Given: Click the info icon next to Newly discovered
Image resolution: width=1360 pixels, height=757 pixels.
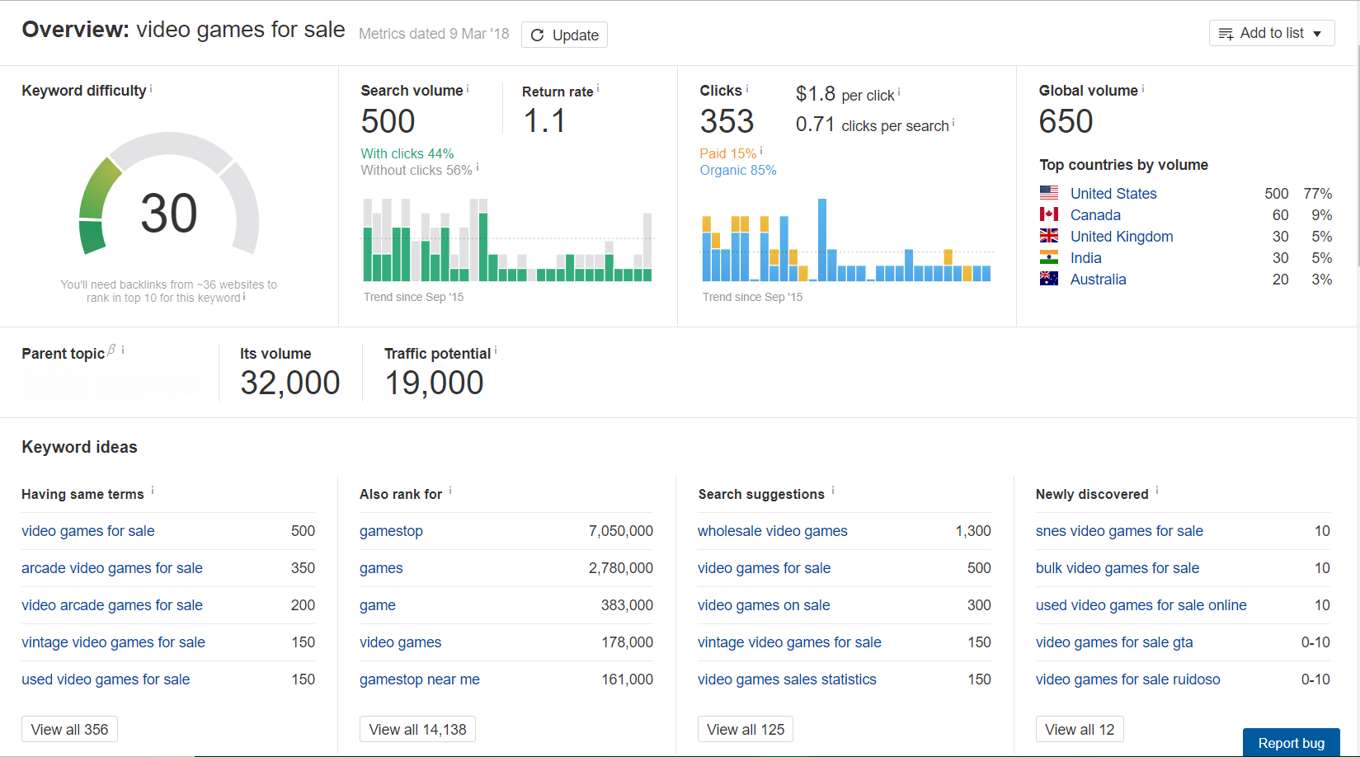Looking at the screenshot, I should (x=1157, y=491).
